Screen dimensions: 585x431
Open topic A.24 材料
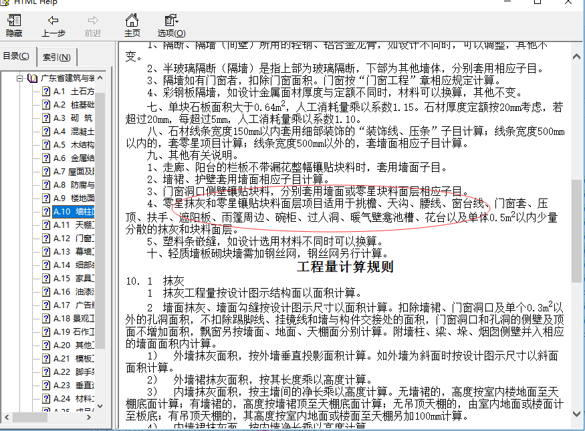click(74, 399)
